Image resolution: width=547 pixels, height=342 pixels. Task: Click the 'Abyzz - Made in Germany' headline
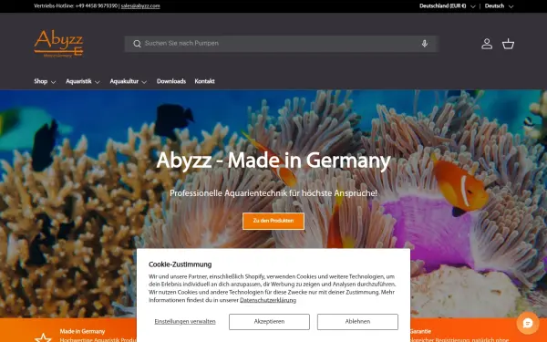[x=273, y=161]
